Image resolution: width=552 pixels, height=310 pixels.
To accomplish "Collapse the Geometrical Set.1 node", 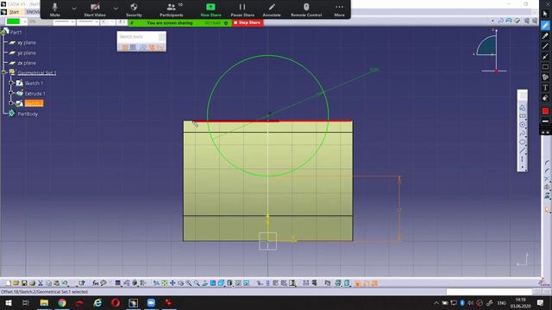I will click(x=3, y=72).
